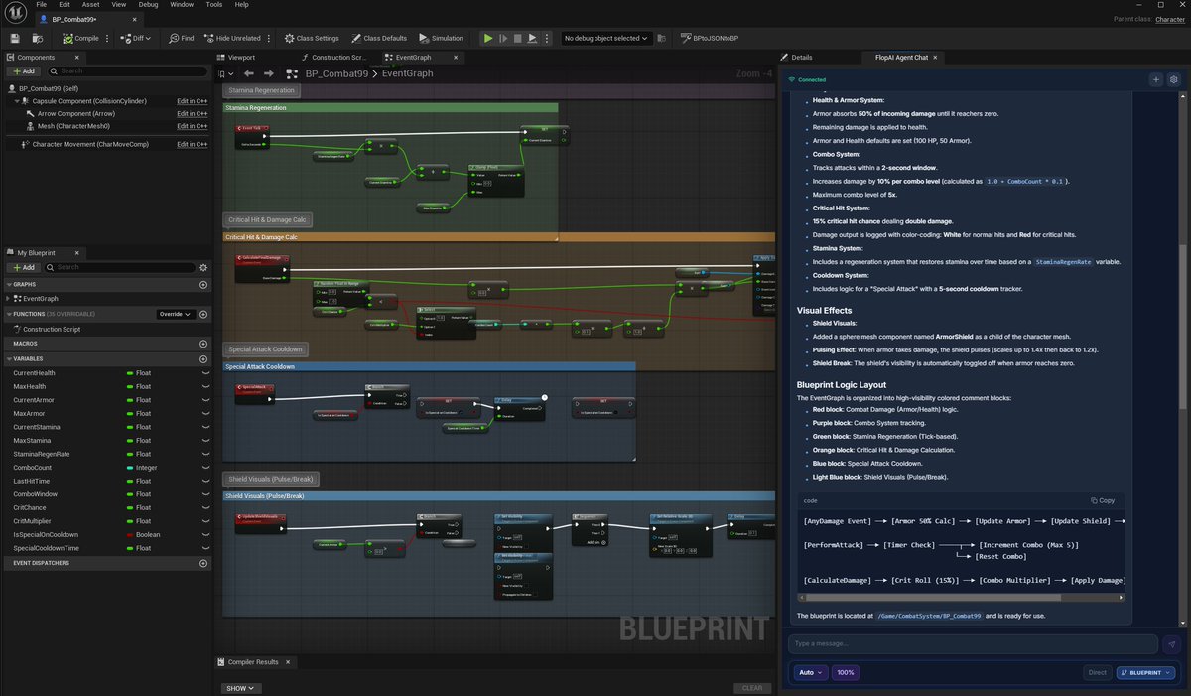Click the cyan Integer pill of ComboCount

click(130, 467)
